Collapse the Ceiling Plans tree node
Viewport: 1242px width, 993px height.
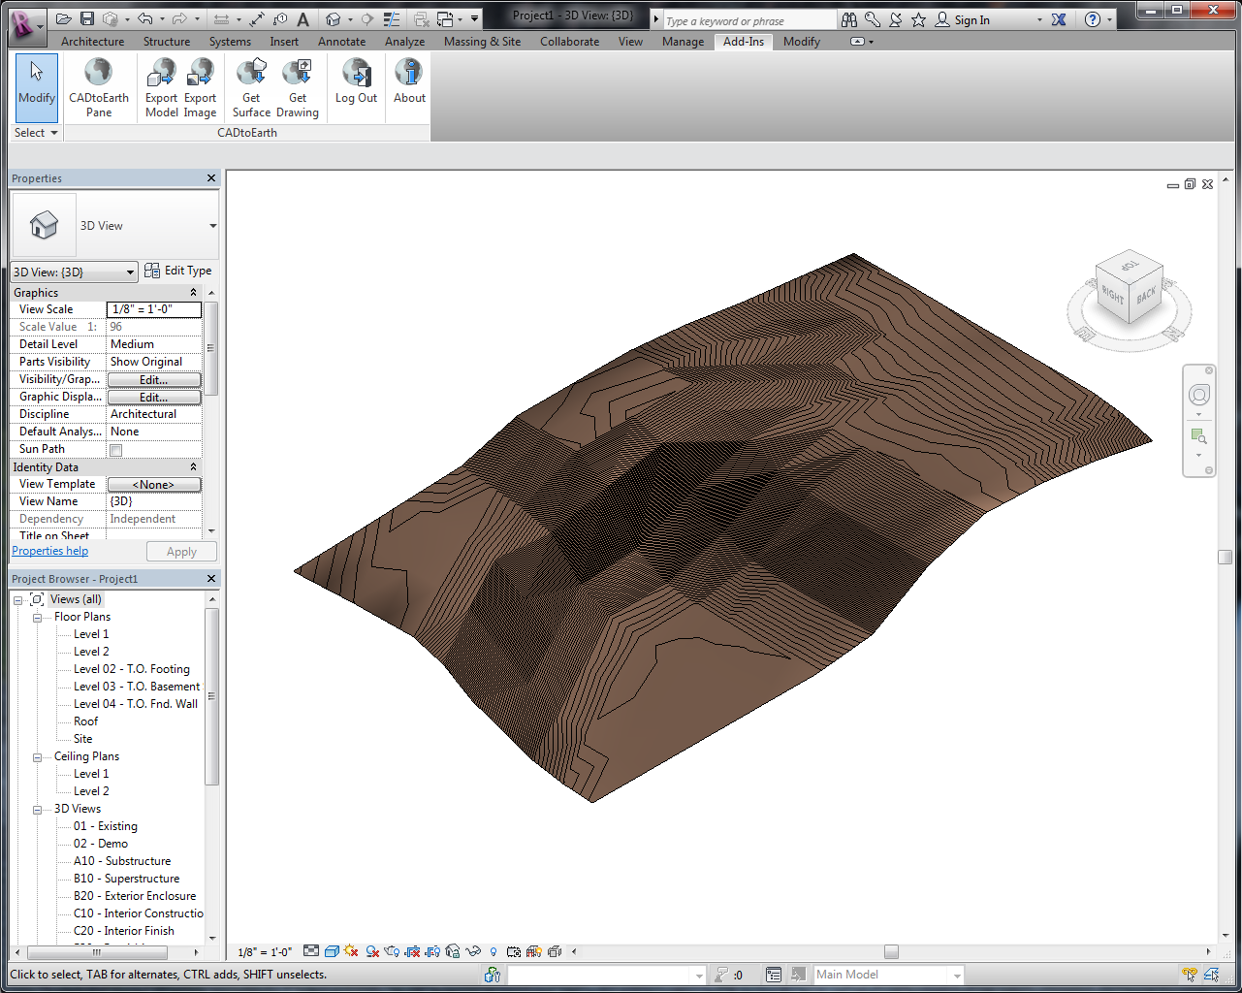(x=38, y=757)
